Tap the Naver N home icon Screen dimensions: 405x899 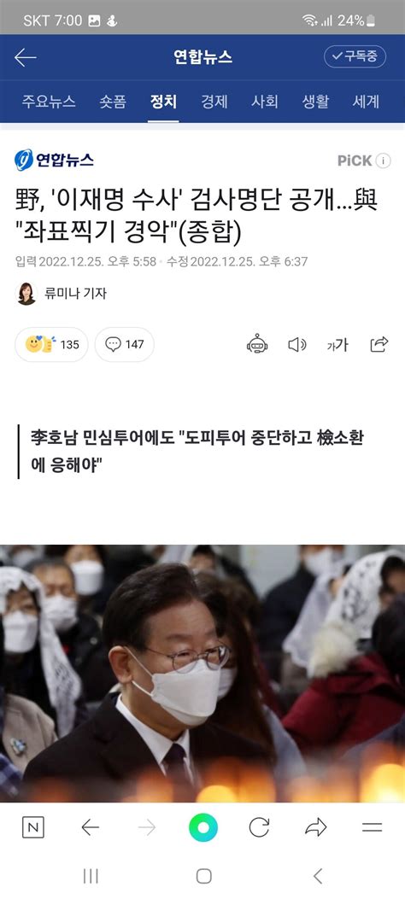pos(32,827)
